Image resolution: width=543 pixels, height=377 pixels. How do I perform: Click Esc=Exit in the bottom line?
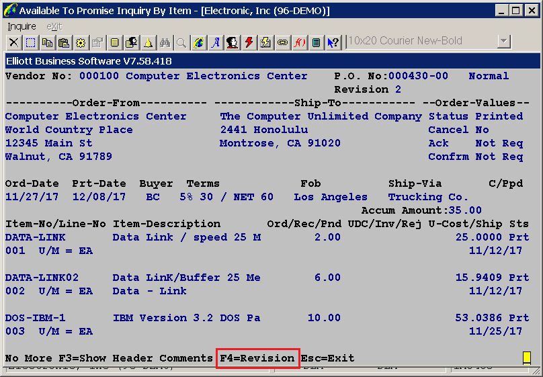click(x=327, y=358)
